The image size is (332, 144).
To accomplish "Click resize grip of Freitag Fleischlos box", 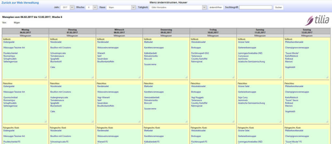I will 233,122.
